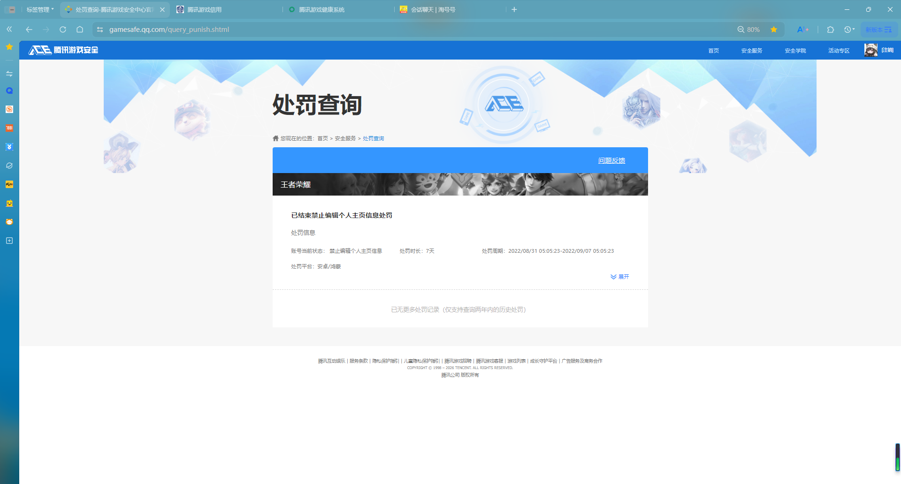Open the blue bunny icon in sidebar
The image size is (901, 484).
tap(9, 147)
